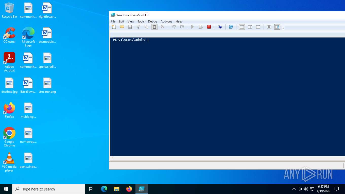Image resolution: width=345 pixels, height=194 pixels.
Task: Click the red Stop Operation icon
Action: [x=209, y=27]
